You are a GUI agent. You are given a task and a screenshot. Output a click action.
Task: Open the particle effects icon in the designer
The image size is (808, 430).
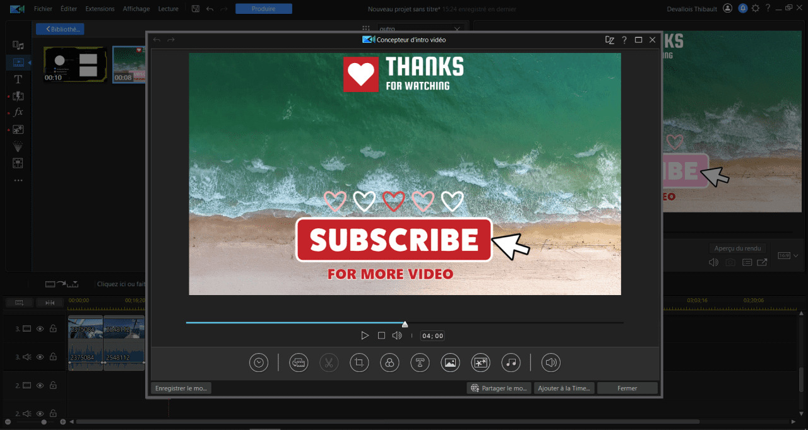click(x=480, y=363)
